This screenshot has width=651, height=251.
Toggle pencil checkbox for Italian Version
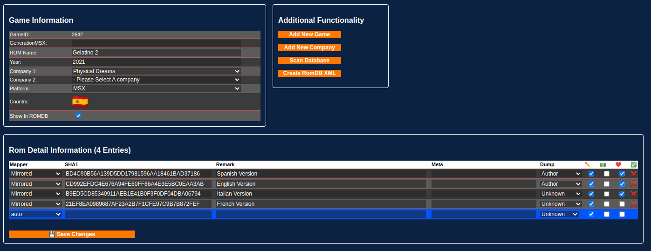[x=591, y=194]
